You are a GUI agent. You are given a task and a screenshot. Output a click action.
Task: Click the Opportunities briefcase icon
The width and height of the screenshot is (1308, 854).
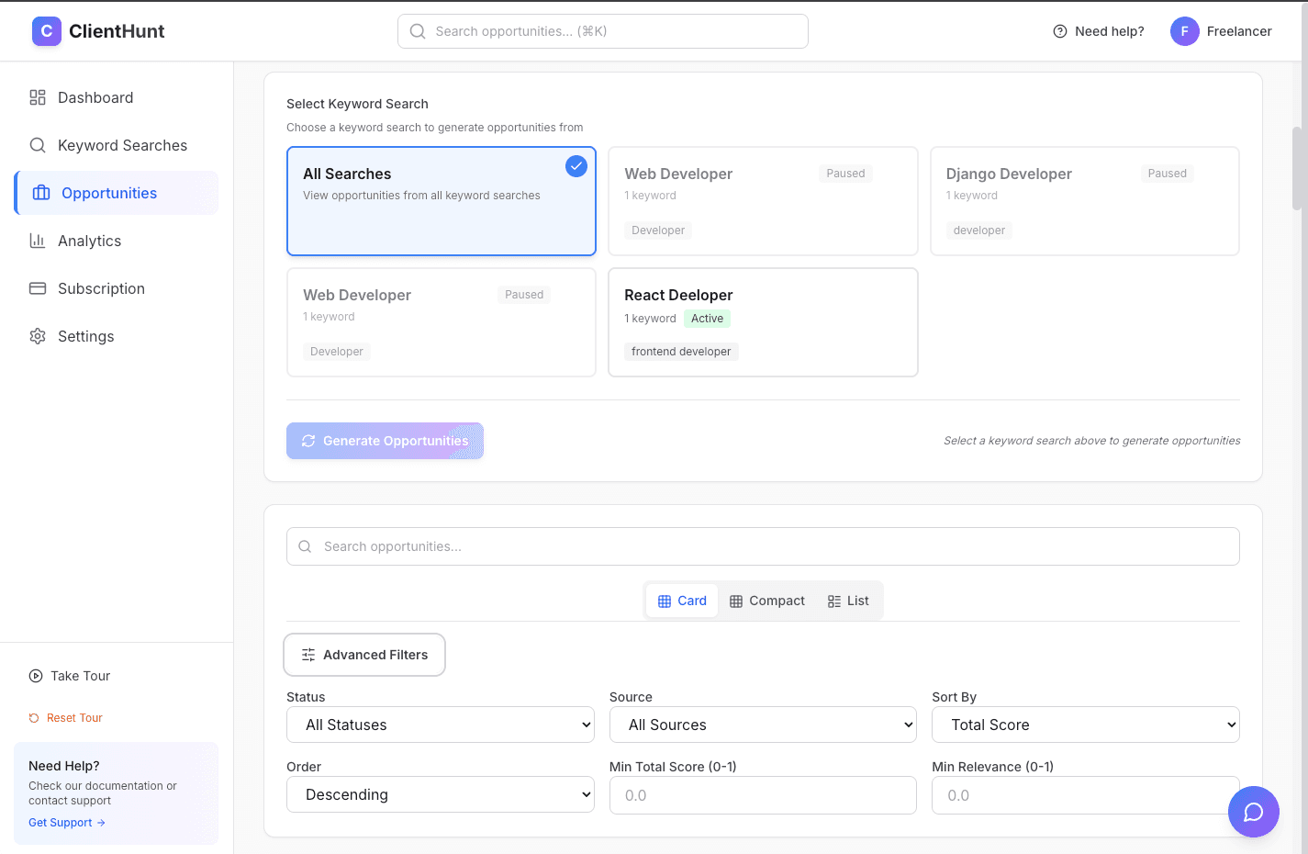tap(38, 193)
